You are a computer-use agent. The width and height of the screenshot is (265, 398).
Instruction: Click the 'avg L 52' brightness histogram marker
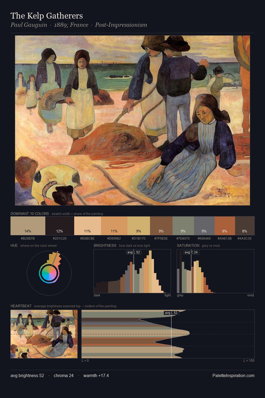[x=134, y=252]
